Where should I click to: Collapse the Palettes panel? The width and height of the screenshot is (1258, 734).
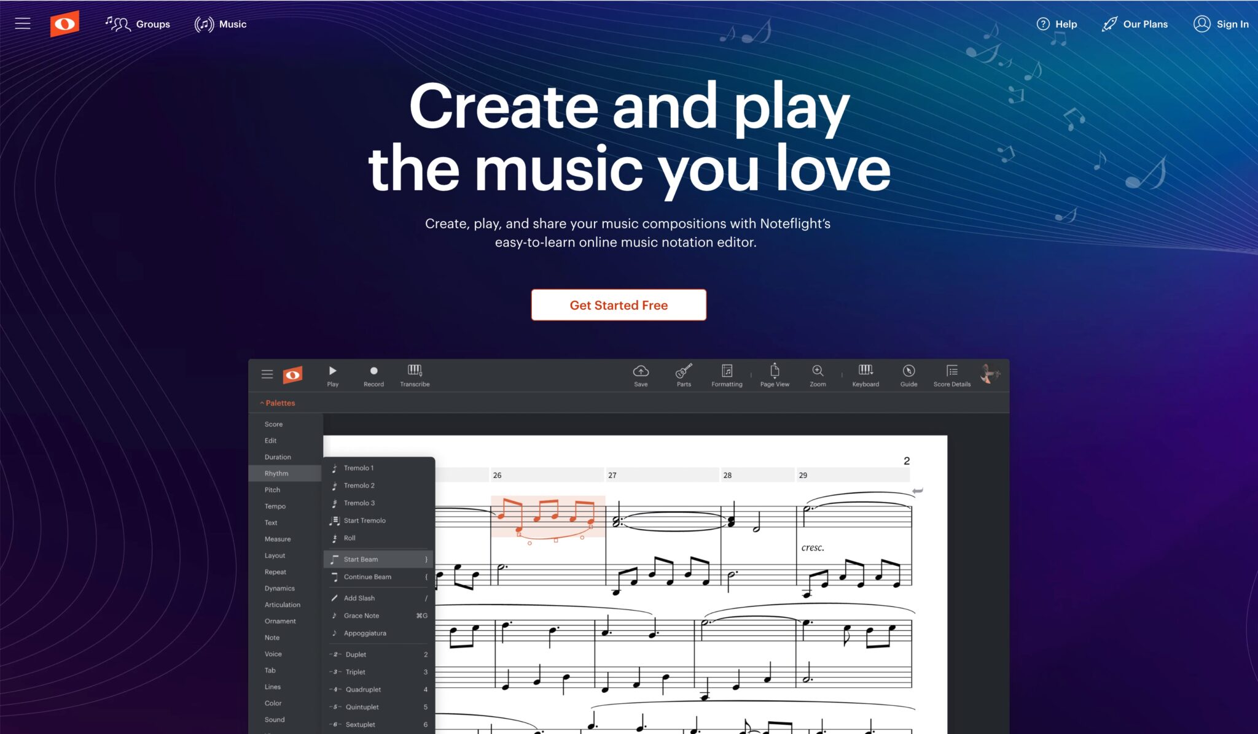(277, 403)
